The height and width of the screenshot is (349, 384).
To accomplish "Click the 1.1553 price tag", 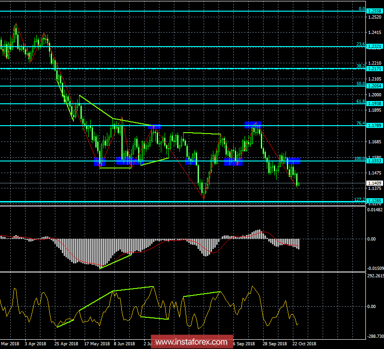I will pos(374,161).
